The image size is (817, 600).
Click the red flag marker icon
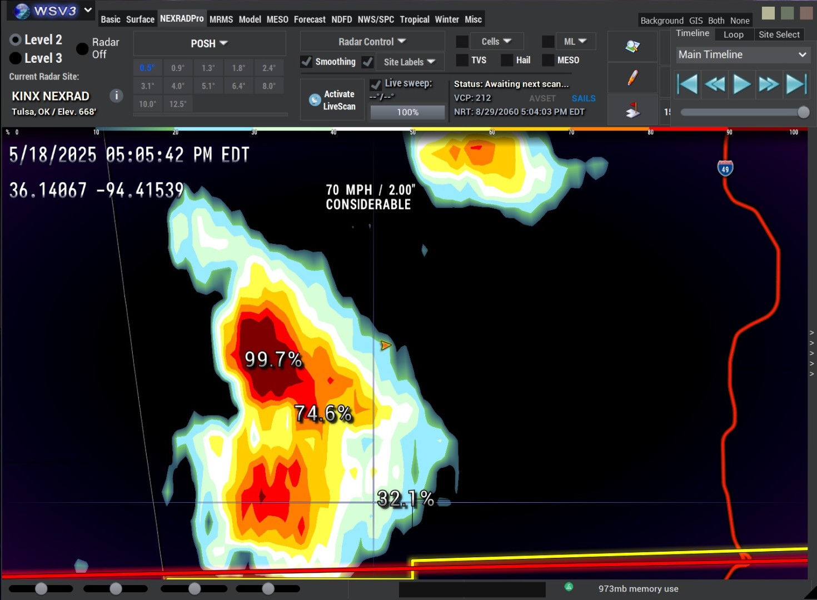tap(632, 110)
